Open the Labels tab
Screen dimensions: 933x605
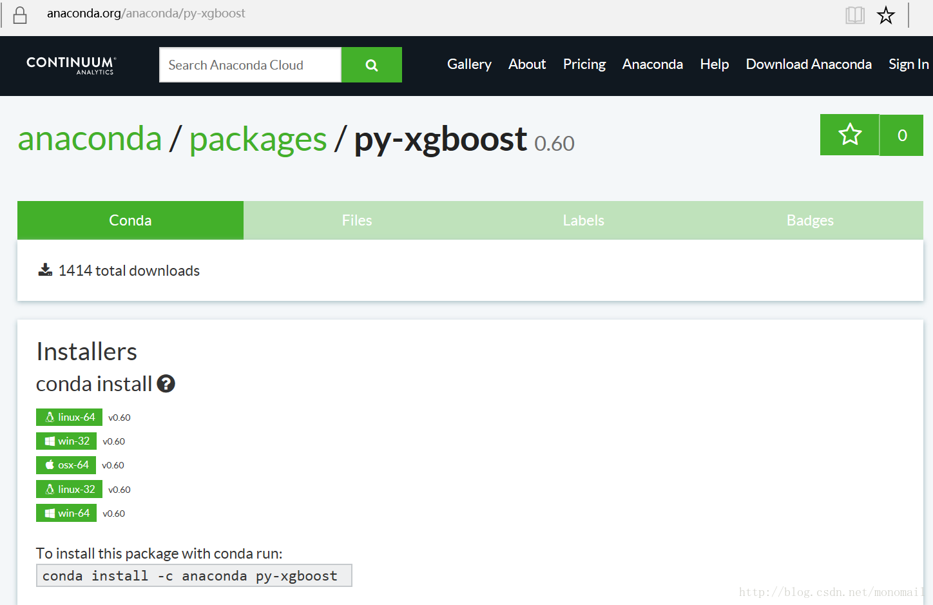pyautogui.click(x=583, y=220)
